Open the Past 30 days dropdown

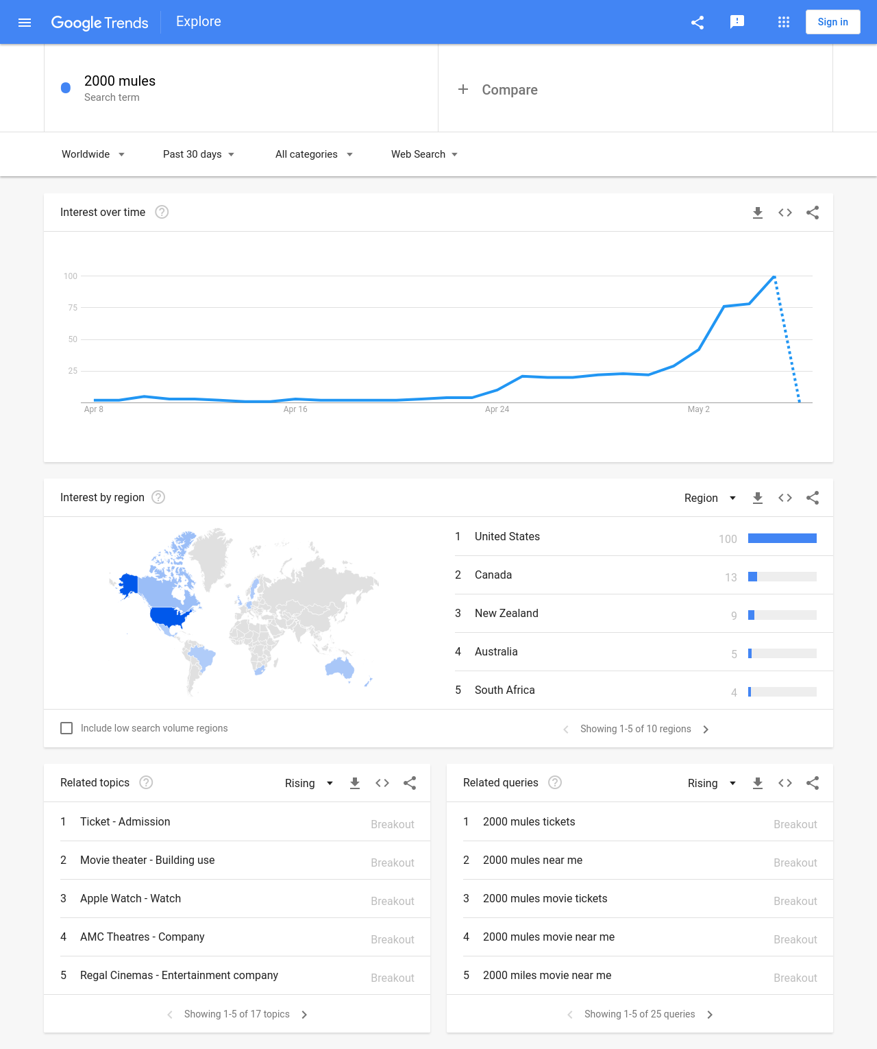click(199, 154)
